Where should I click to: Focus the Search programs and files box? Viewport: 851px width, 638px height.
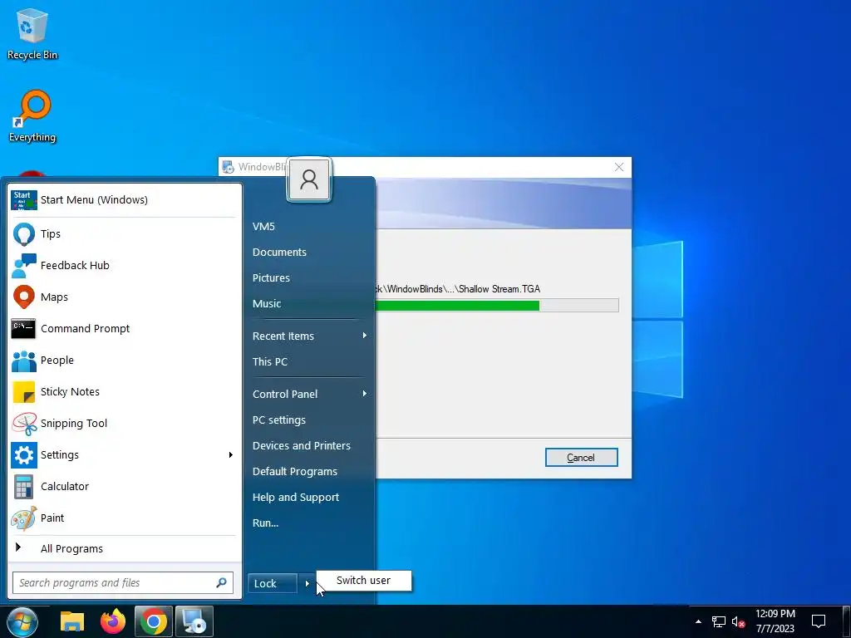123,582
